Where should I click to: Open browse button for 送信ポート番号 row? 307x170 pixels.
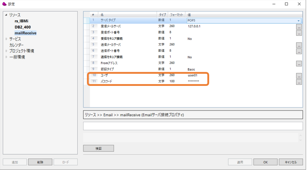coord(299,51)
